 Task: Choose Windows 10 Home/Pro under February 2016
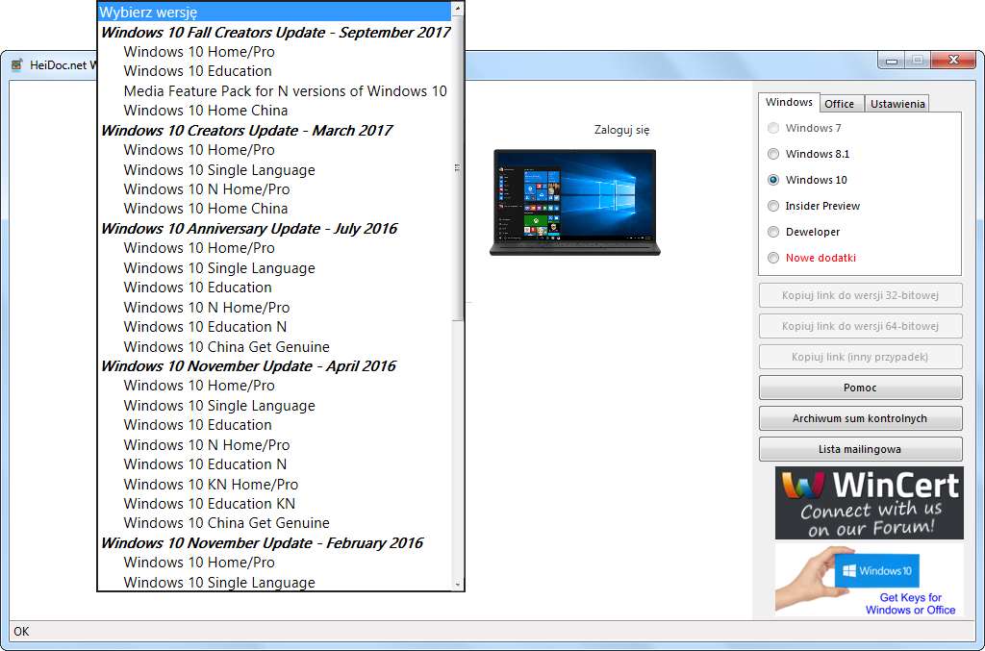pos(274,563)
